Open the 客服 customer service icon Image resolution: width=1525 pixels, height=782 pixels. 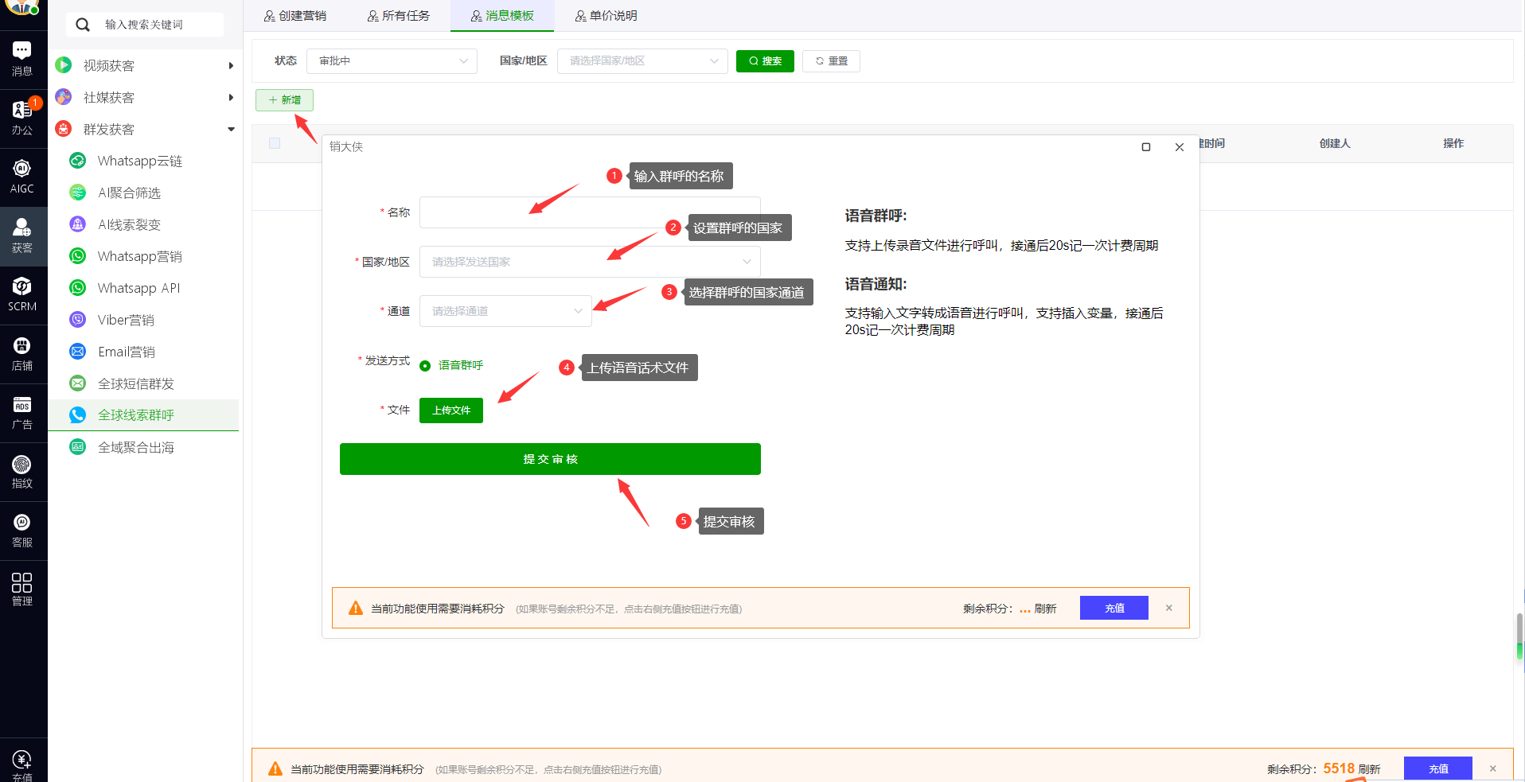point(22,530)
